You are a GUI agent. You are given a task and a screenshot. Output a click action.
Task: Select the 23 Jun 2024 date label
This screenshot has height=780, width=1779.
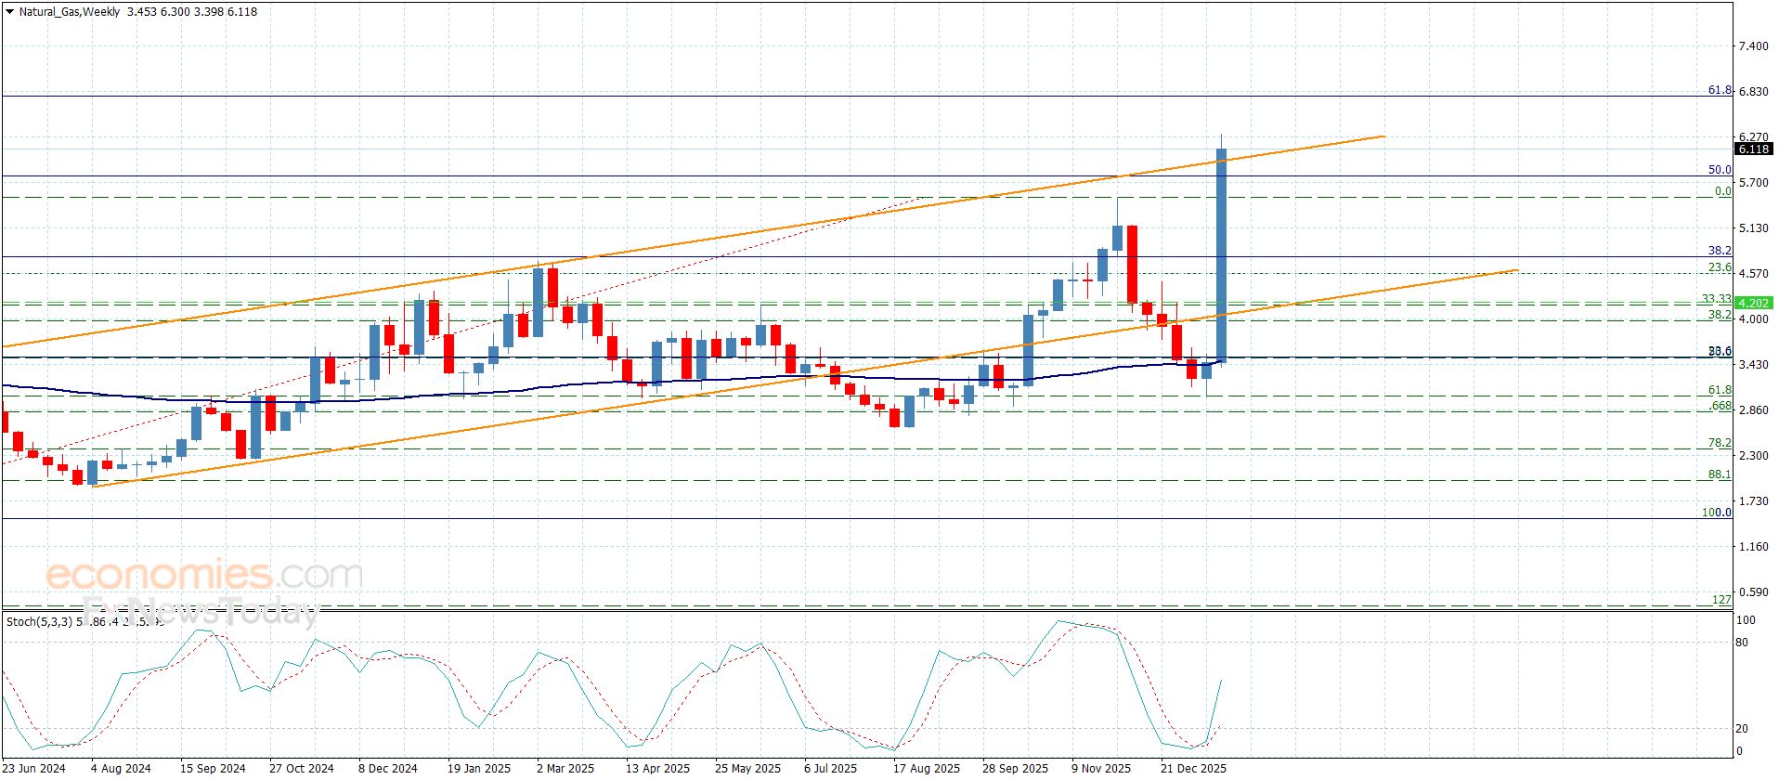click(33, 768)
